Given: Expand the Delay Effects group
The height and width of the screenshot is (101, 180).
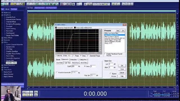Looking at the screenshot, I should click(2, 38).
